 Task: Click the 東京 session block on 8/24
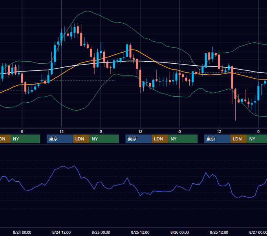click(60, 139)
